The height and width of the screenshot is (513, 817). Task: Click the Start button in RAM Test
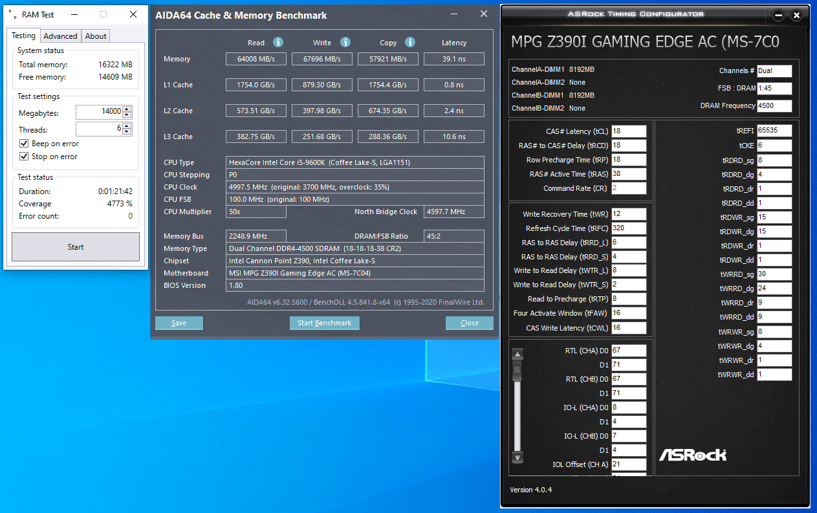pyautogui.click(x=76, y=246)
